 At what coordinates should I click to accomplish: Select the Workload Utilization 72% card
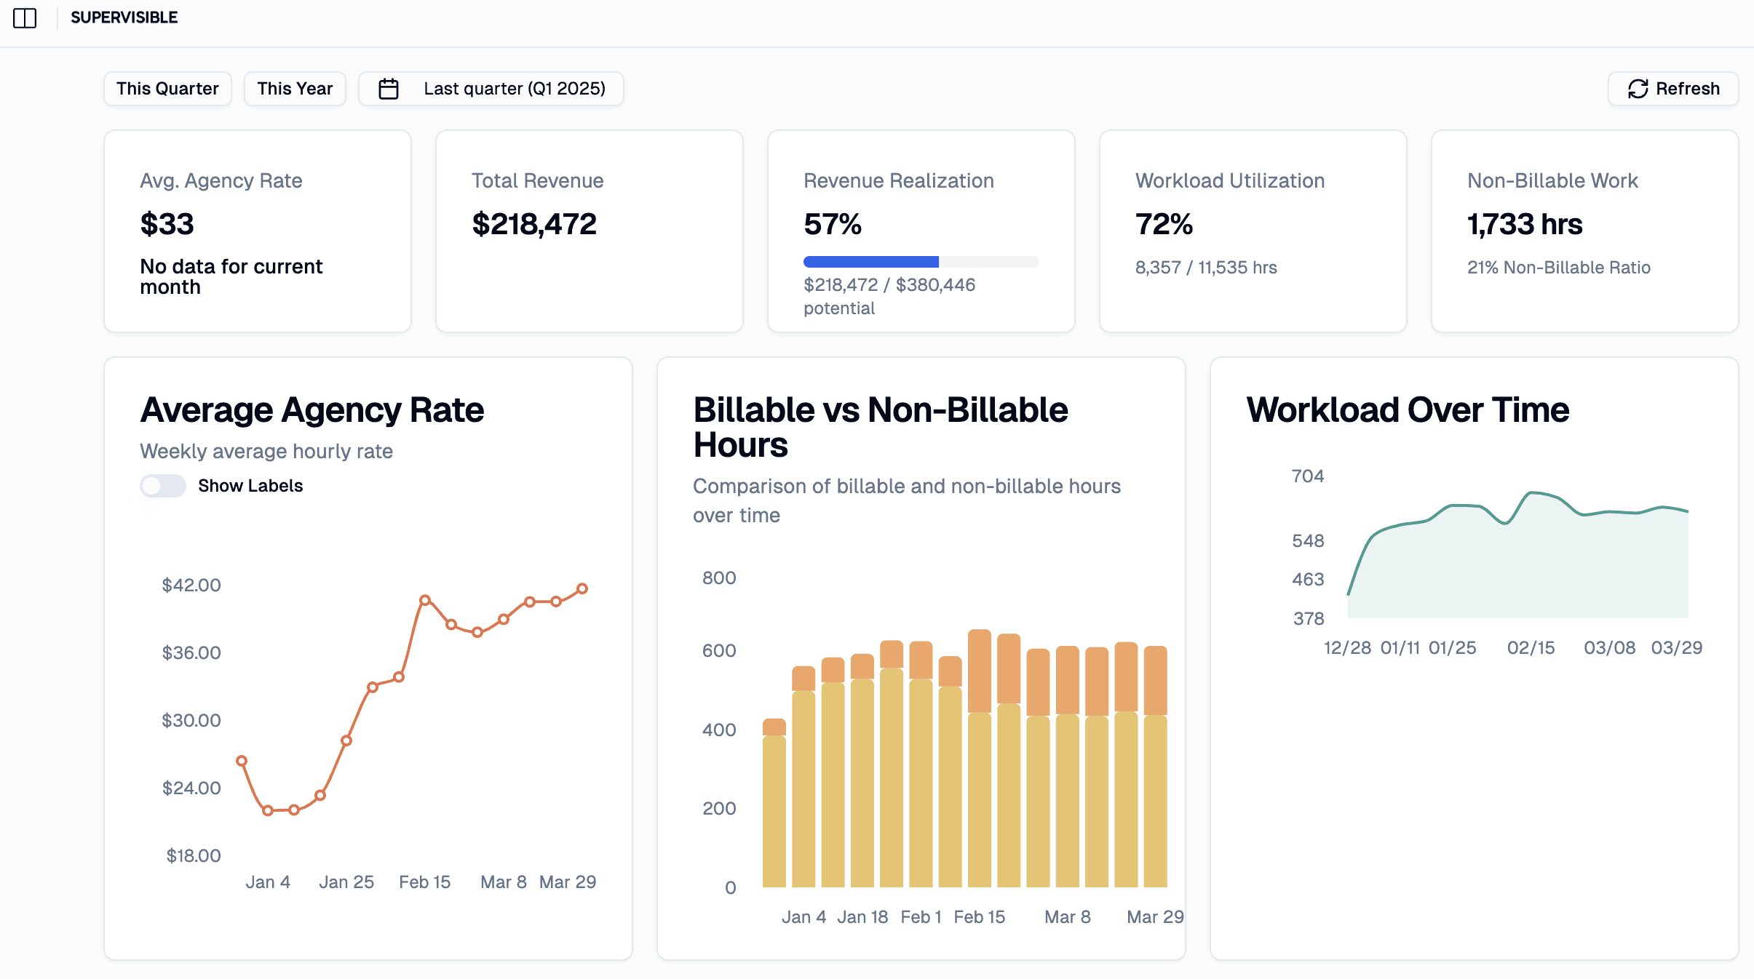point(1253,231)
